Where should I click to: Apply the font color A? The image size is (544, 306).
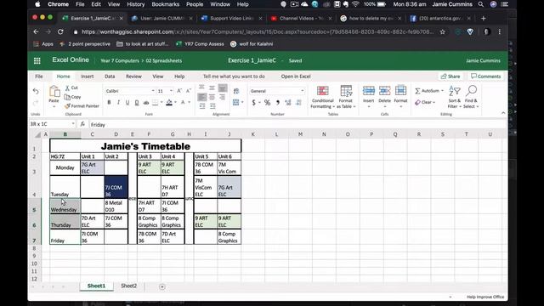183,102
